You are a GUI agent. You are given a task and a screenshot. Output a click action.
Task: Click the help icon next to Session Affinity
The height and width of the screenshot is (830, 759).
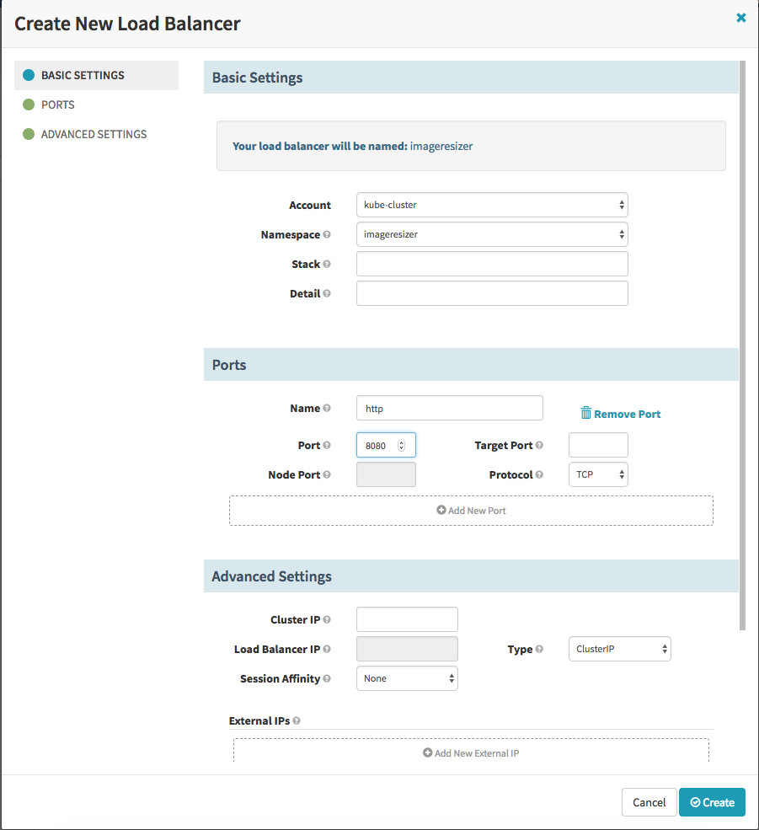pos(327,678)
